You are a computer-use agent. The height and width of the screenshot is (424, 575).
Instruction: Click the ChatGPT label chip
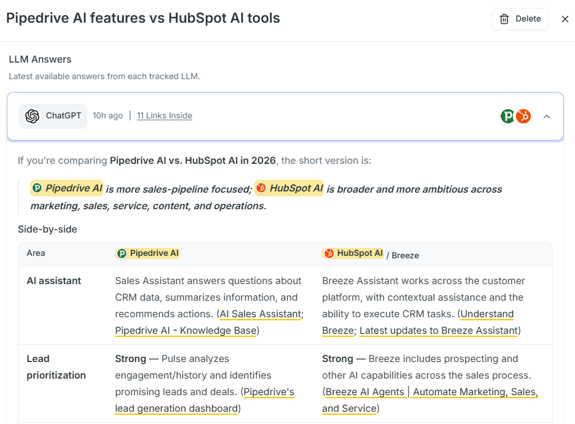pyautogui.click(x=53, y=116)
